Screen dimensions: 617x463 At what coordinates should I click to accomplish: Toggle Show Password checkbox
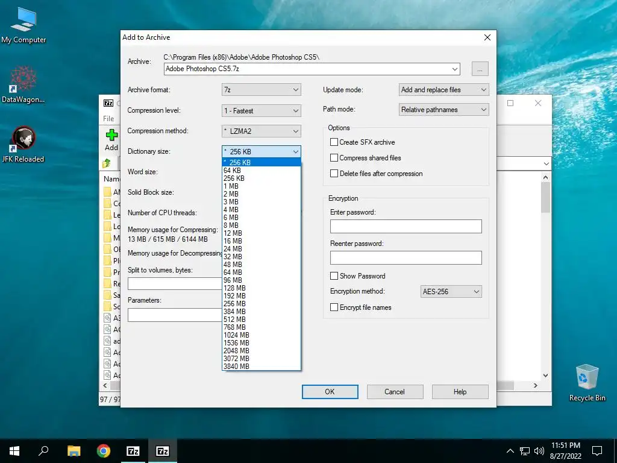click(x=334, y=276)
